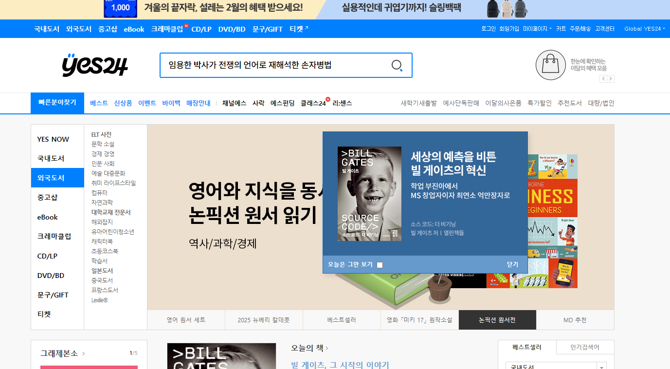The image size is (670, 369).
Task: Click the 회원가입 link
Action: click(x=509, y=29)
